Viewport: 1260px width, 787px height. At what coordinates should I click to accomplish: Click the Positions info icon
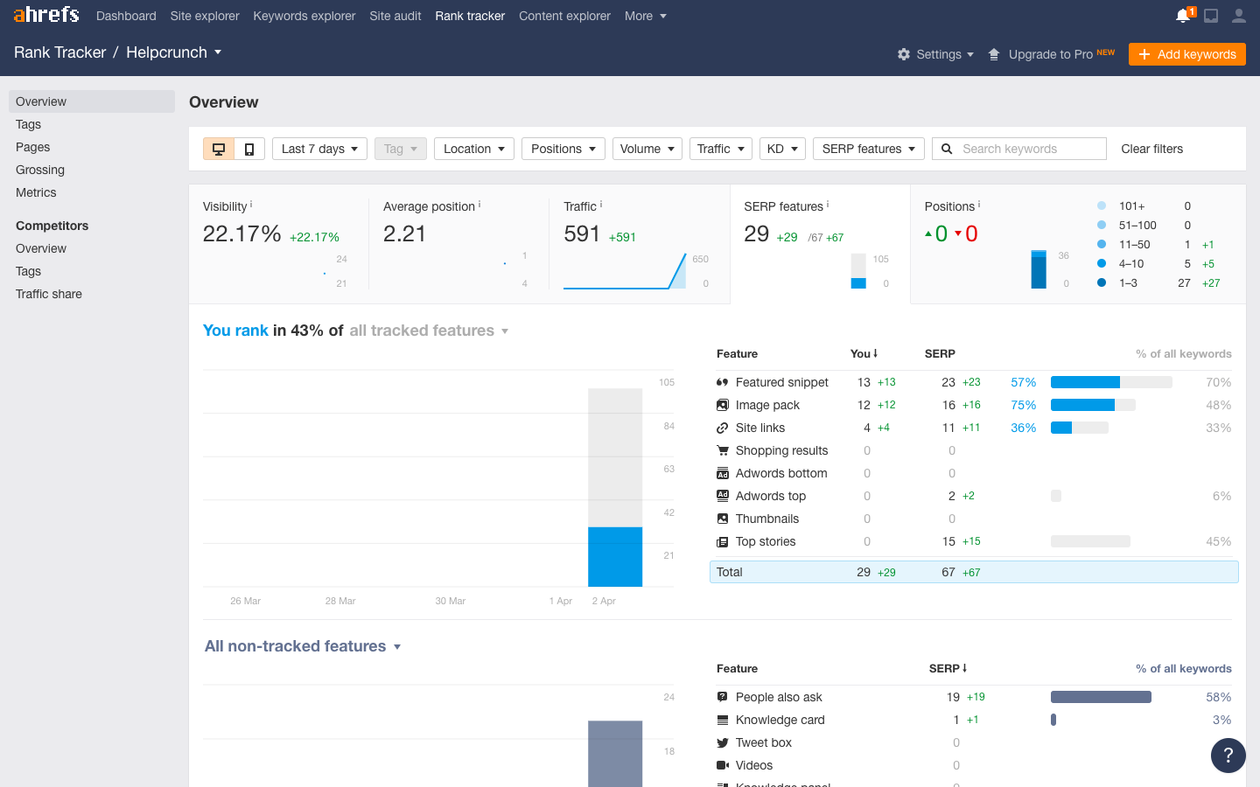(x=979, y=204)
